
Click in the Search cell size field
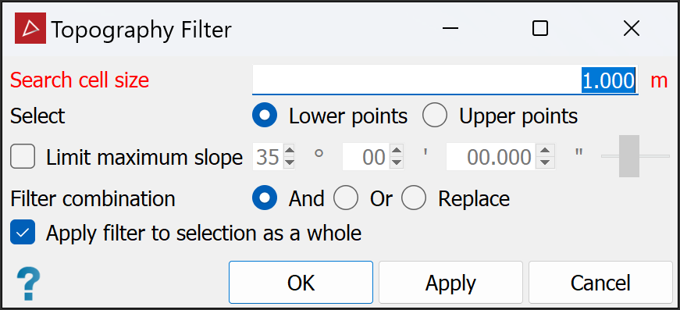pyautogui.click(x=445, y=80)
